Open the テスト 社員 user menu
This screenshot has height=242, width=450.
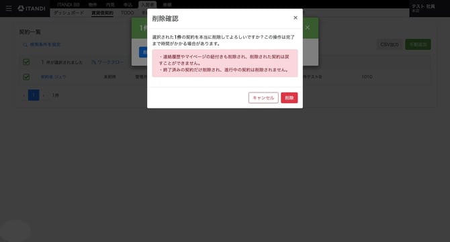point(423,8)
